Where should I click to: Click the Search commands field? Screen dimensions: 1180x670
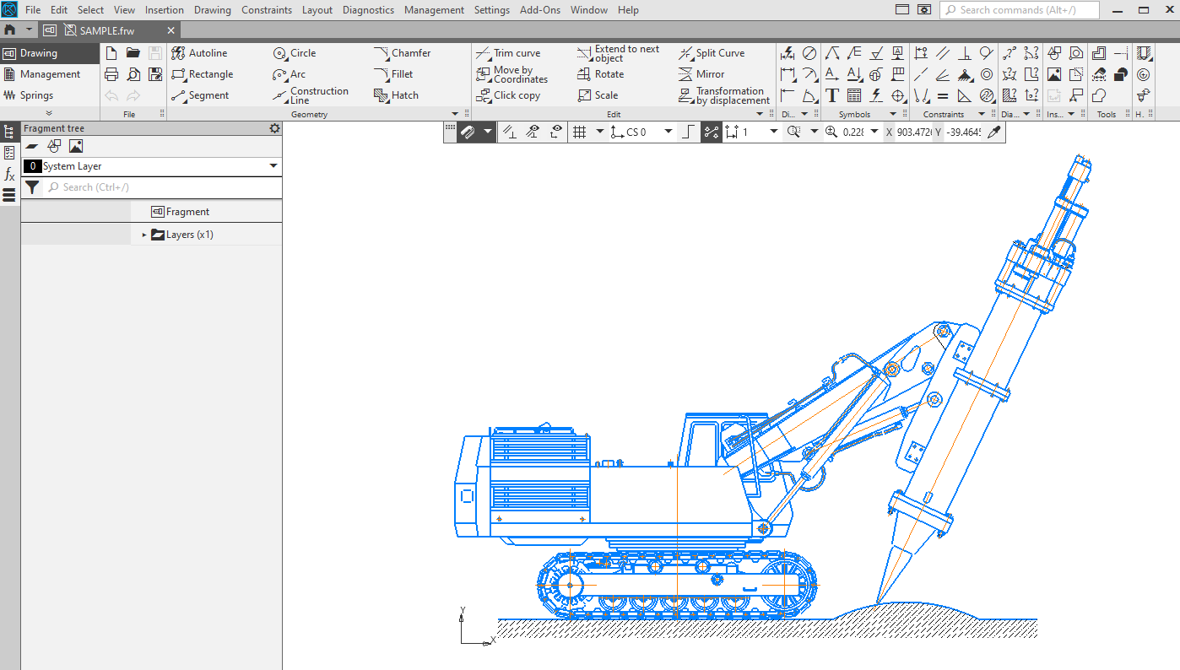click(1019, 10)
